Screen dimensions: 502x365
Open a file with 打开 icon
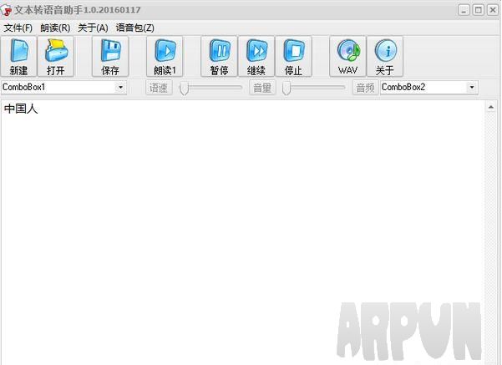point(56,57)
